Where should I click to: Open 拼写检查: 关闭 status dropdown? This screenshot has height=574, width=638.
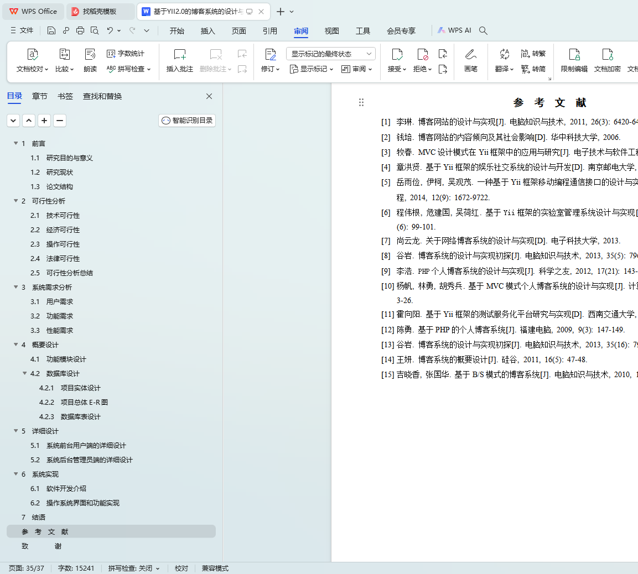[134, 568]
